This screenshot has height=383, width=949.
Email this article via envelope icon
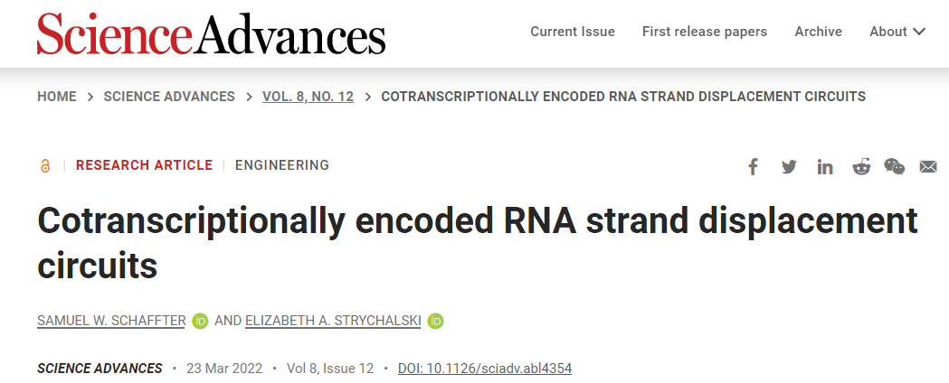point(928,167)
